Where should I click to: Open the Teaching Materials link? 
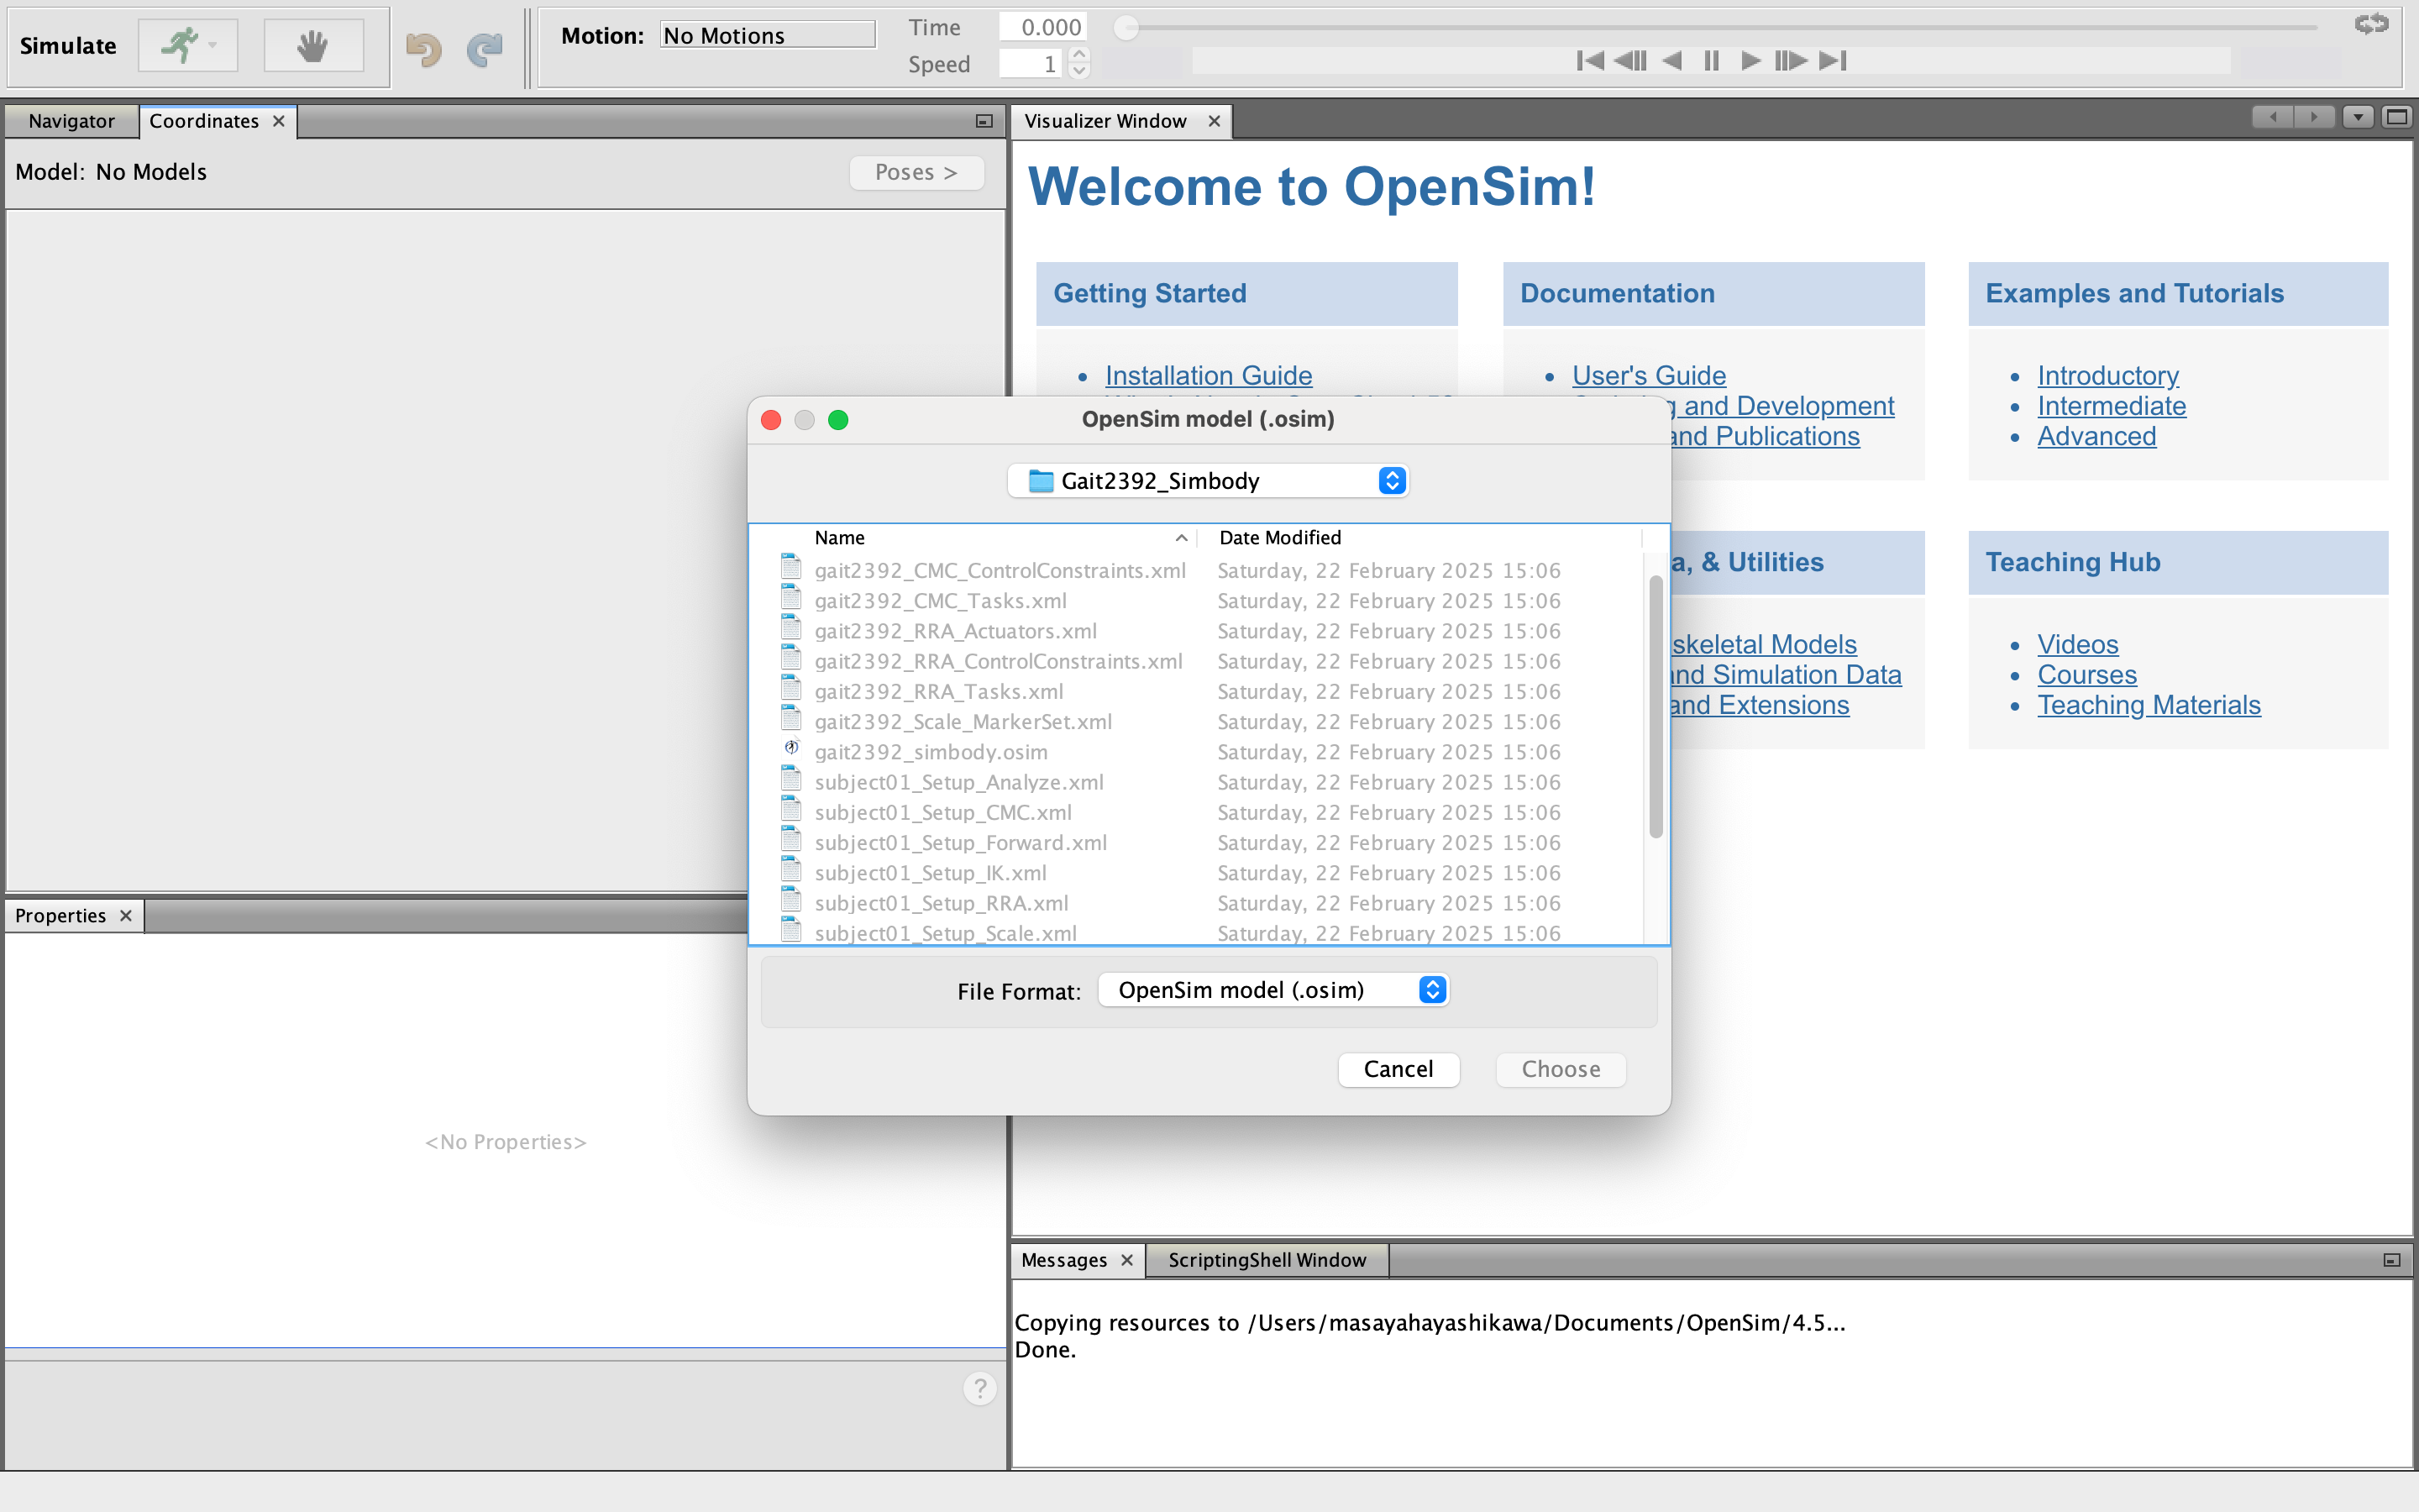(x=2149, y=705)
